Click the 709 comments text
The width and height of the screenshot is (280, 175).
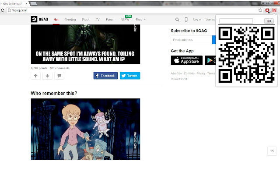pos(59,68)
